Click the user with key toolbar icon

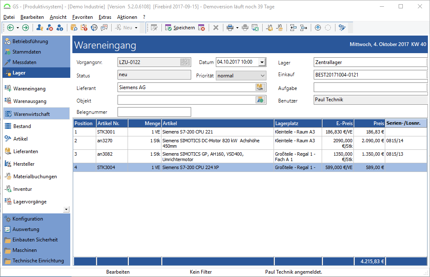pos(40,28)
